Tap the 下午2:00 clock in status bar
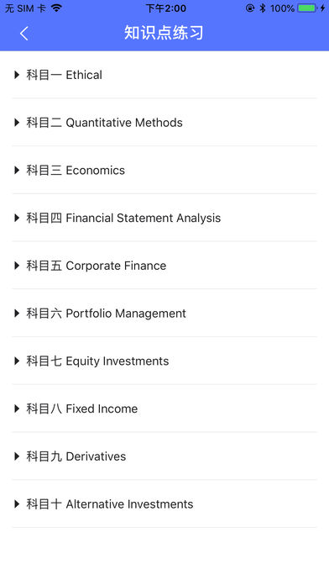The width and height of the screenshot is (329, 585). click(166, 8)
